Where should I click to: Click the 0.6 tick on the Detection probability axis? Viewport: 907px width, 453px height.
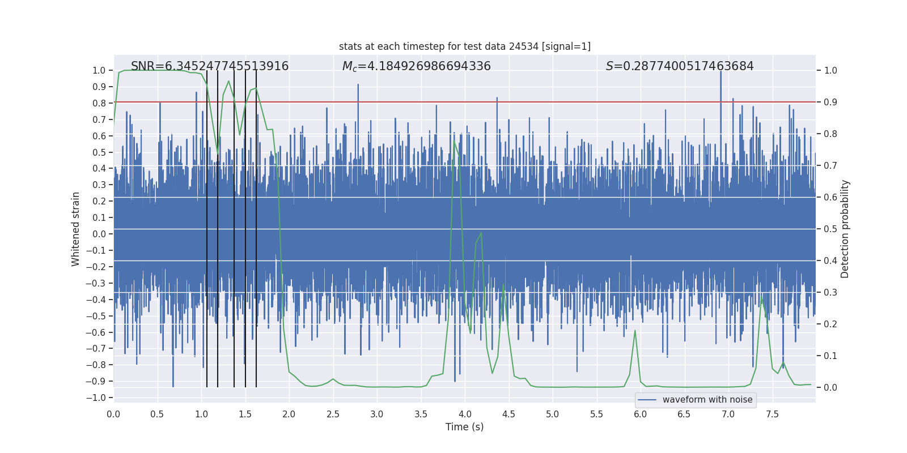click(830, 197)
